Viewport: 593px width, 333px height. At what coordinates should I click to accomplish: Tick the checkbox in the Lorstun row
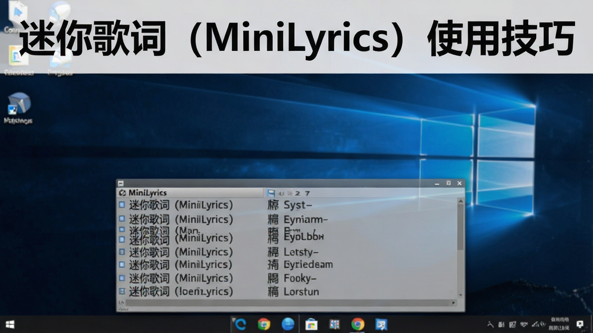(122, 291)
